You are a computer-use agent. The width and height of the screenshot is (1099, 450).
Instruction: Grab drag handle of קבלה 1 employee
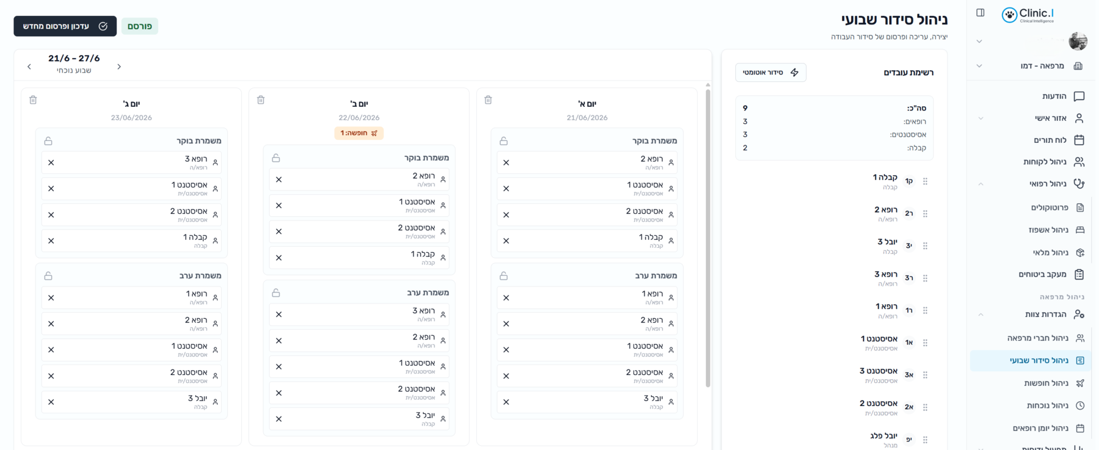tap(925, 181)
